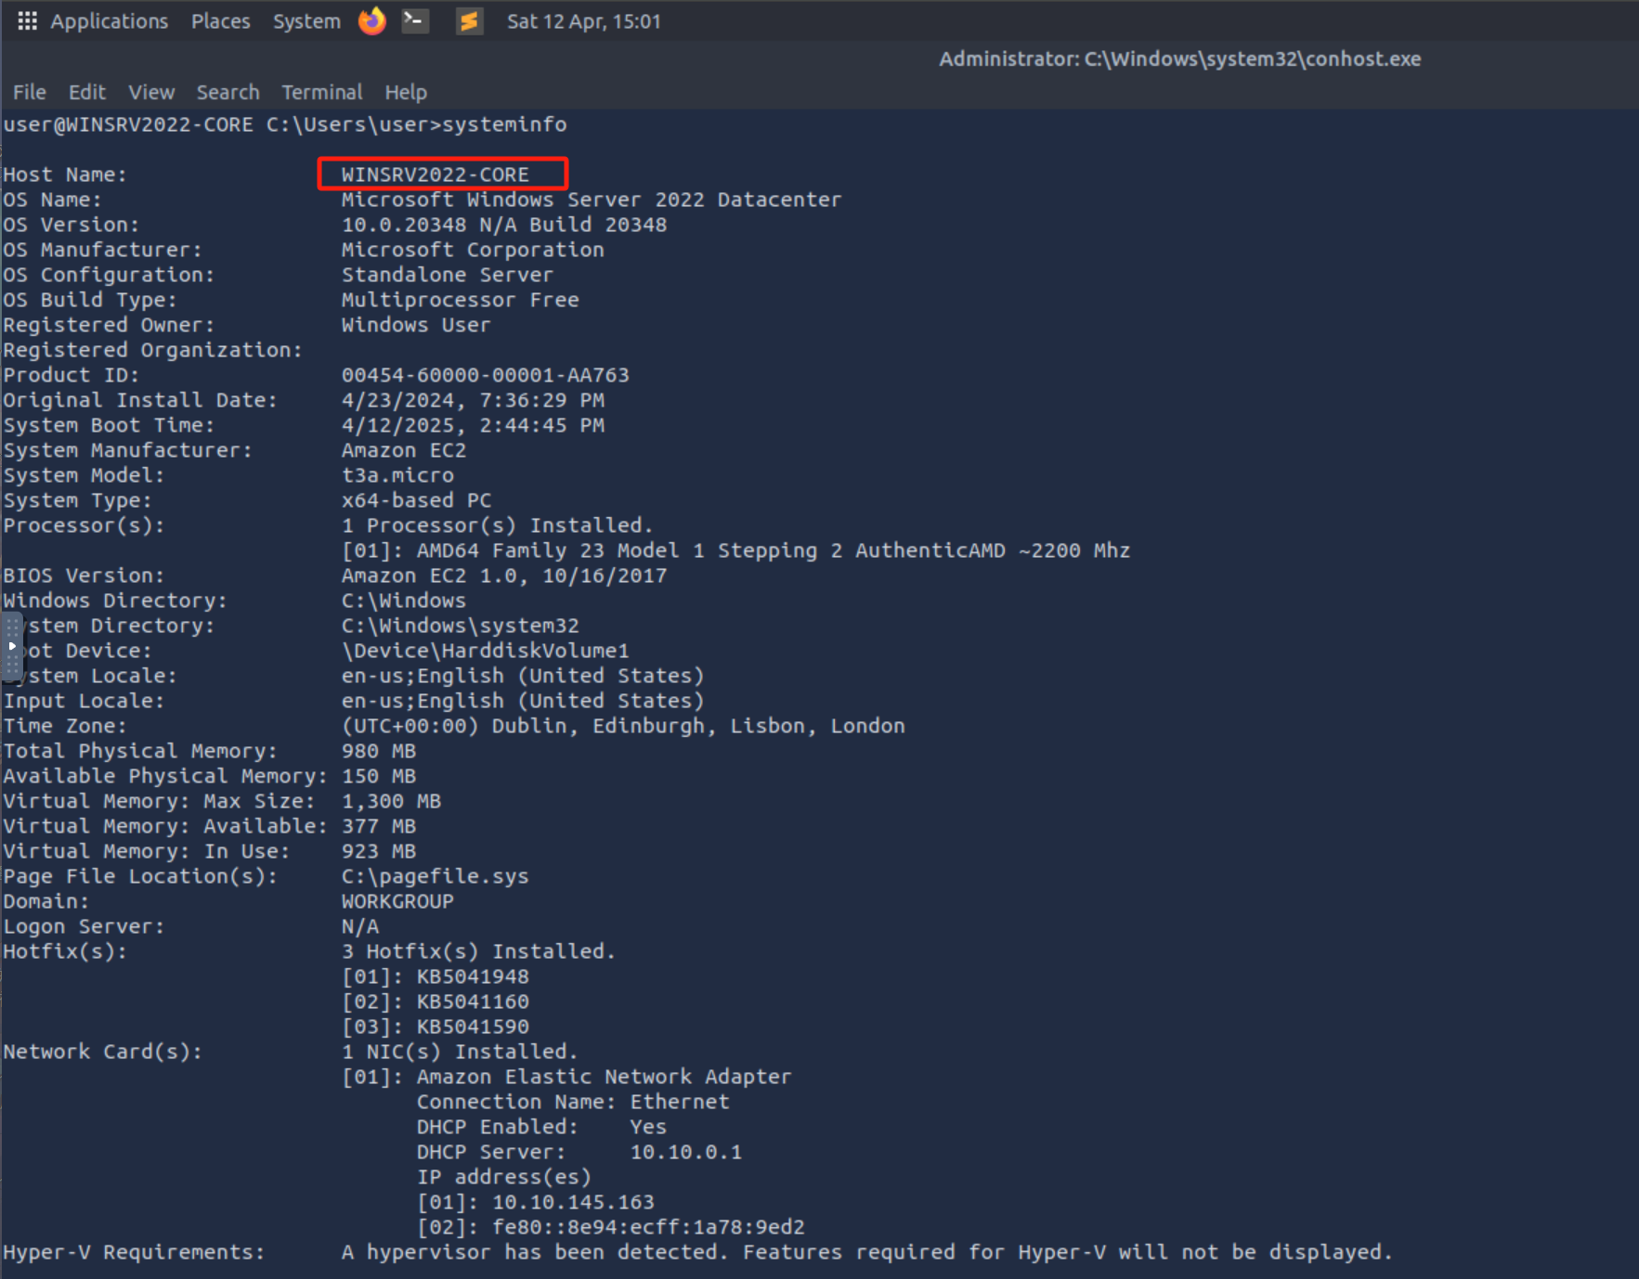Click the Microsoft Corporation manufacturer value
The image size is (1639, 1279).
coord(473,250)
